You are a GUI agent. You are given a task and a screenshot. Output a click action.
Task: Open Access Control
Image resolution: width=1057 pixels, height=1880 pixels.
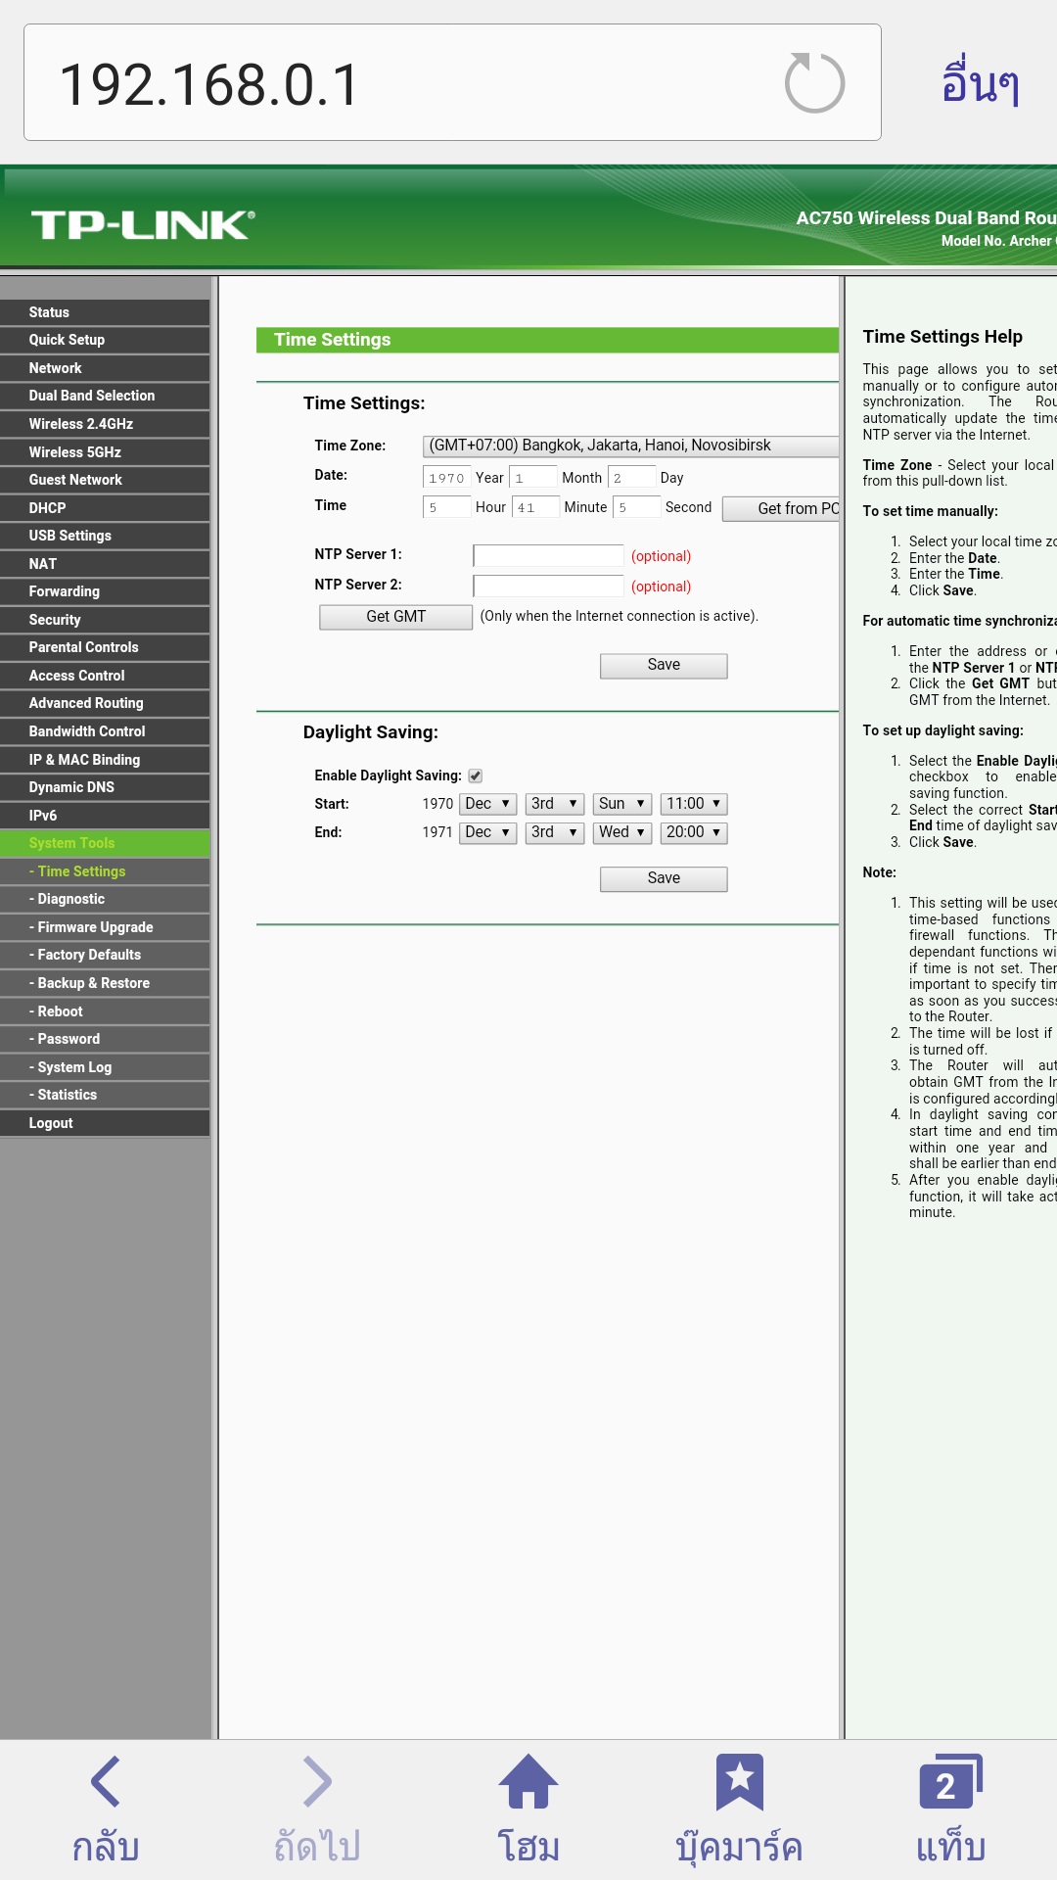[105, 676]
